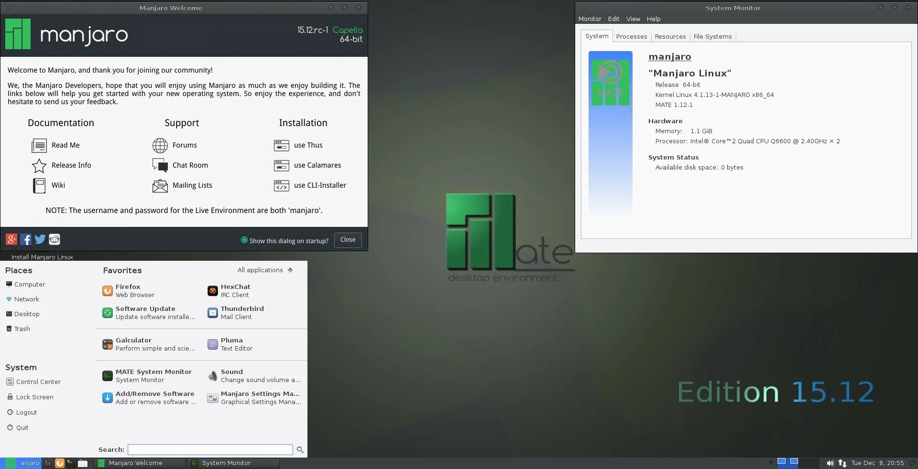The image size is (918, 469).
Task: Open the Reddit social icon
Action: pyautogui.click(x=55, y=239)
